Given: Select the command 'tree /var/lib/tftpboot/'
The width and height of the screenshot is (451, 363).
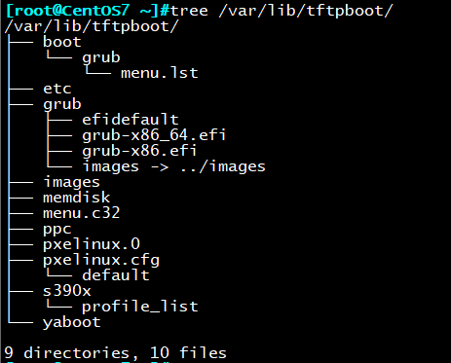Looking at the screenshot, I should (282, 11).
